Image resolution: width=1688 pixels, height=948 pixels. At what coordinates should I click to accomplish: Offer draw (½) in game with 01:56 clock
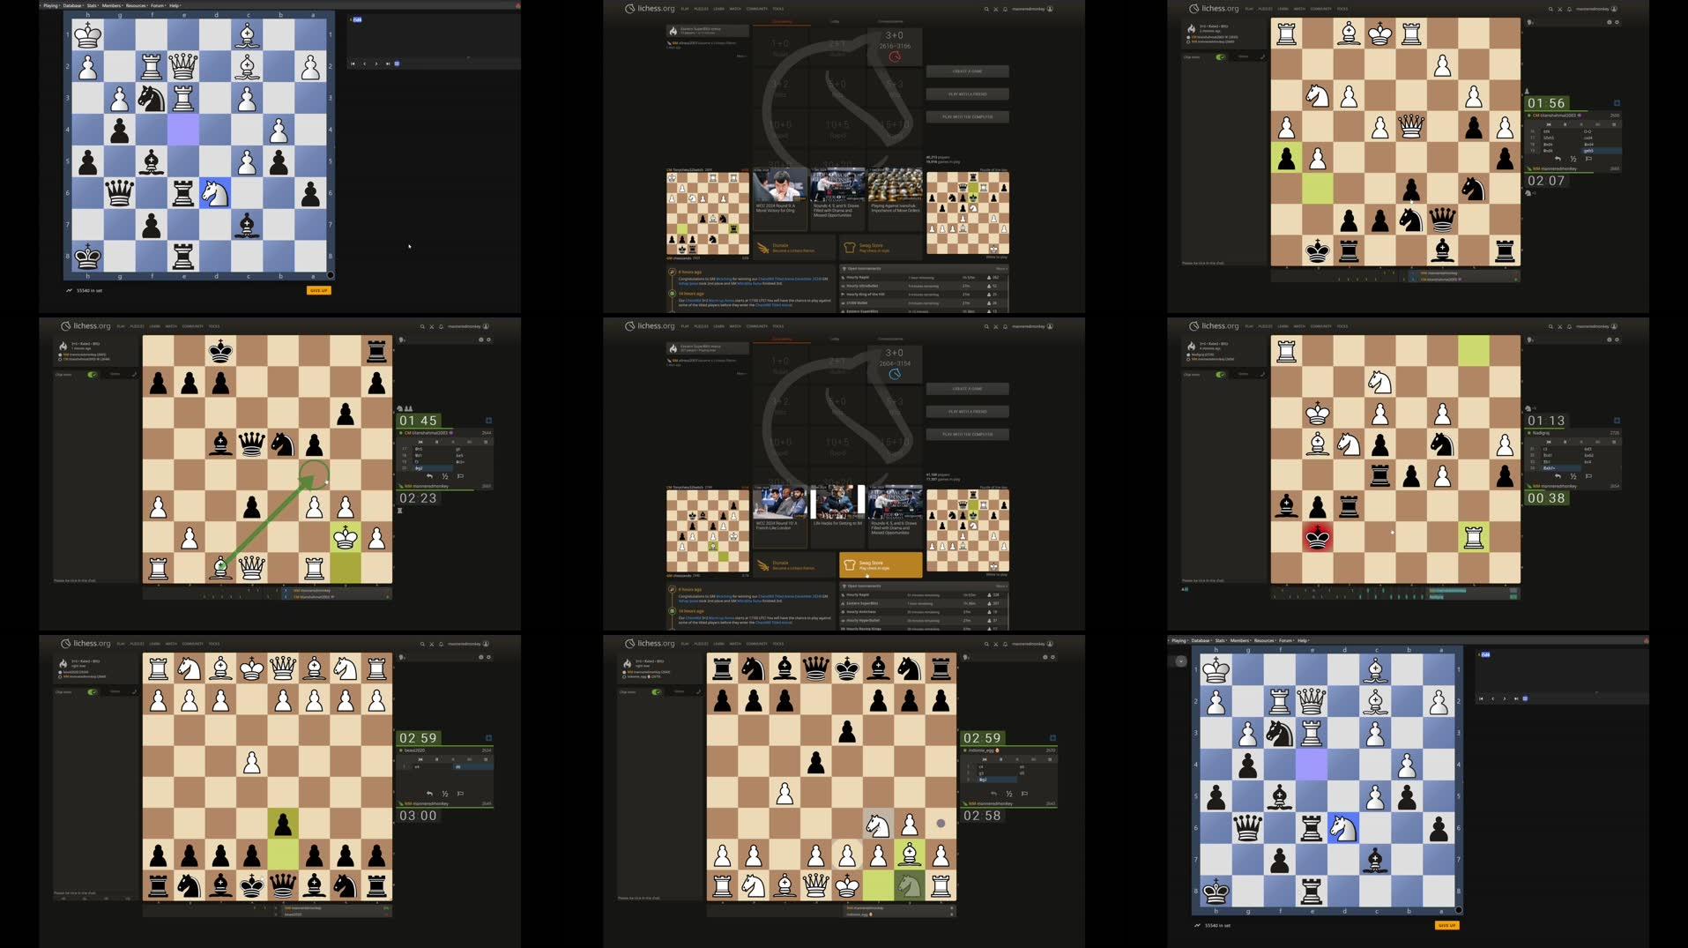tap(1573, 159)
